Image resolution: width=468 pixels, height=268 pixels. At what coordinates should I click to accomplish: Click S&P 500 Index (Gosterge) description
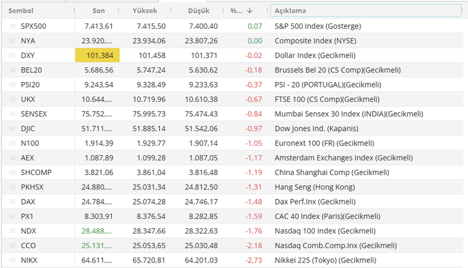pos(318,26)
